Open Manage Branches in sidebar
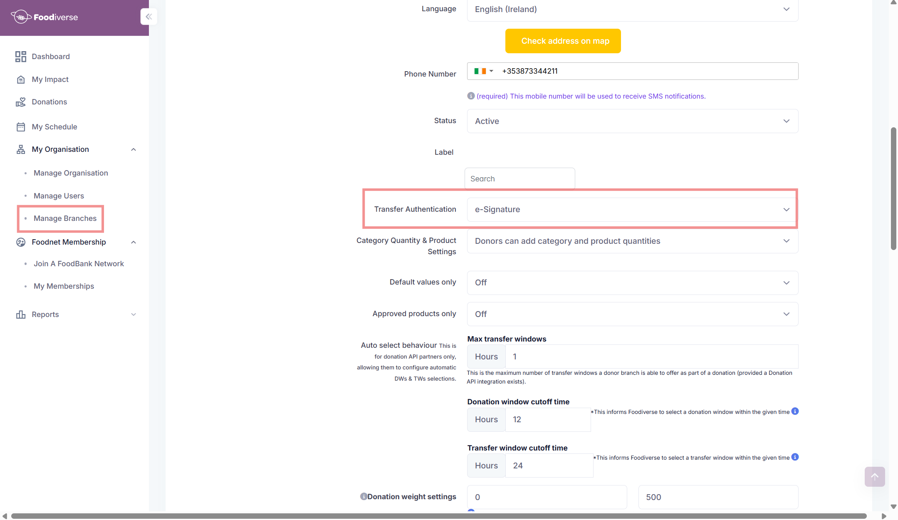 click(65, 218)
